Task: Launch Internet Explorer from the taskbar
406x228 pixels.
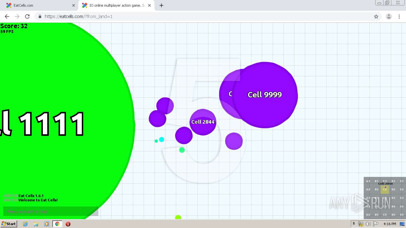Action: [25, 224]
